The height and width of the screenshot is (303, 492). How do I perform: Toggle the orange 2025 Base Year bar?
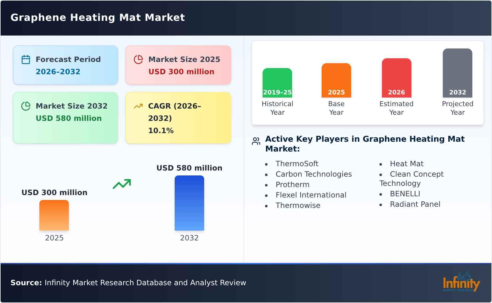pos(336,80)
